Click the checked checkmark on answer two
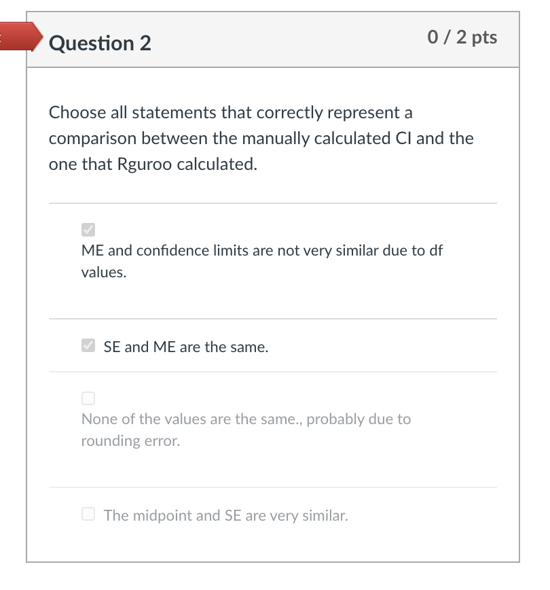This screenshot has width=550, height=590. (x=87, y=345)
